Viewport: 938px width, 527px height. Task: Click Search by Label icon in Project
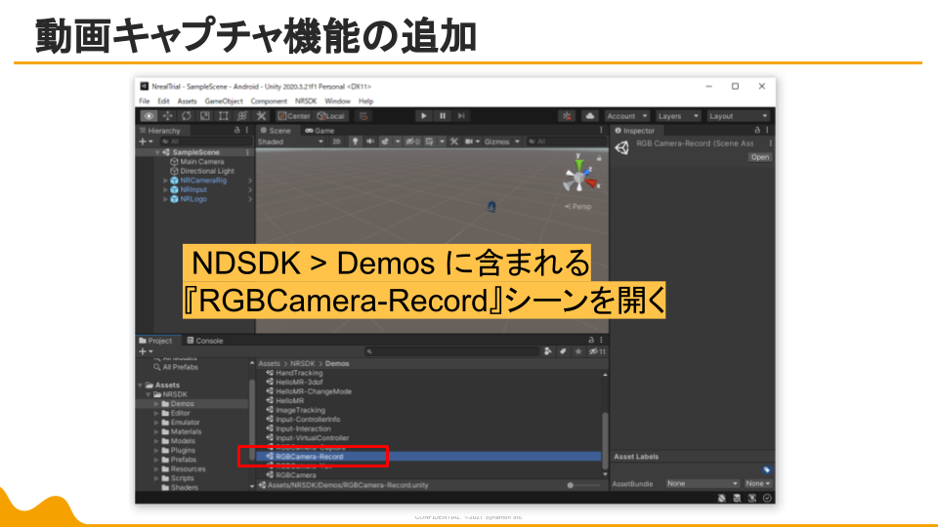click(563, 351)
